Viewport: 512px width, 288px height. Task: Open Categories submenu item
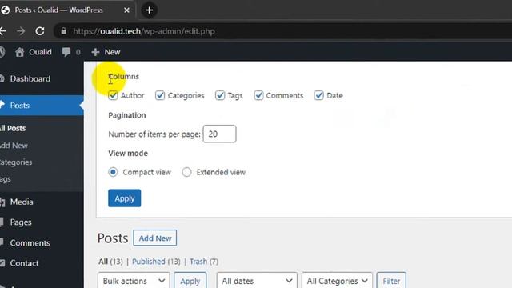pos(16,162)
